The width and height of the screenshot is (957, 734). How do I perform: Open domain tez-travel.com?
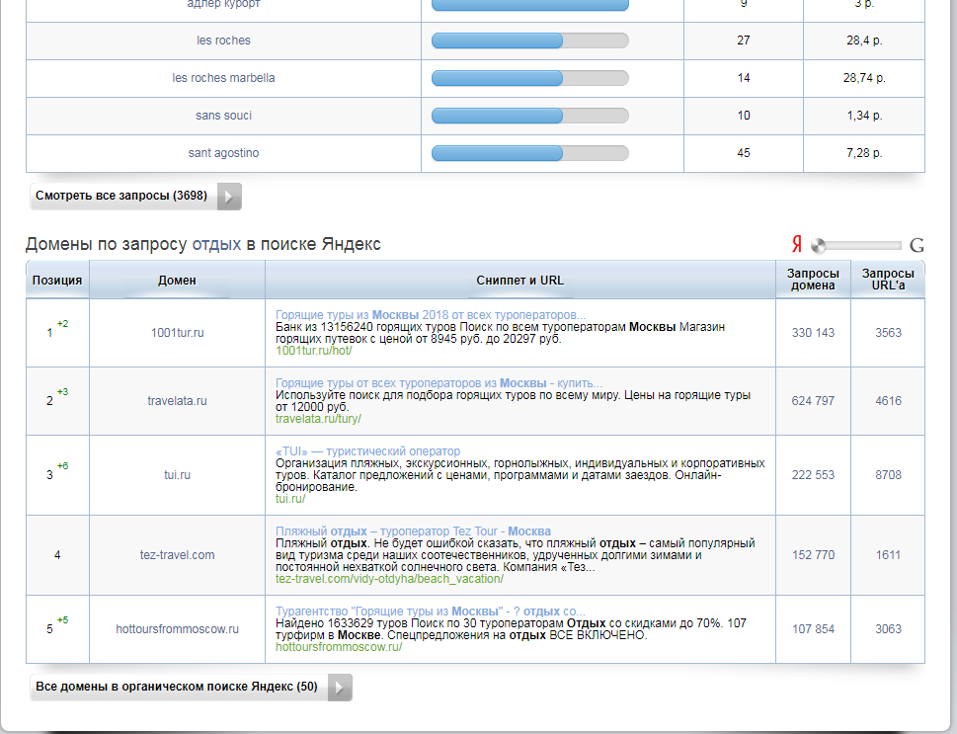coord(177,555)
